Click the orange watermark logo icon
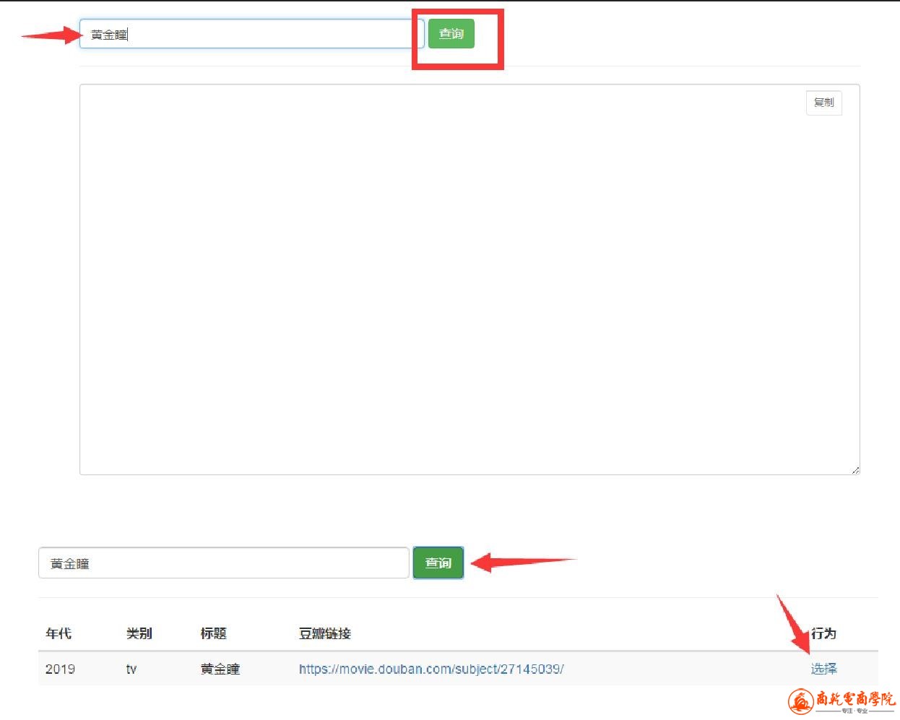The height and width of the screenshot is (720, 900). [800, 701]
